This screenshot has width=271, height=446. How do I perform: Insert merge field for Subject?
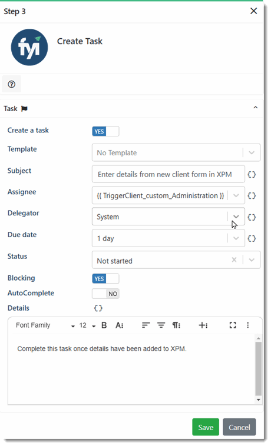pyautogui.click(x=252, y=174)
